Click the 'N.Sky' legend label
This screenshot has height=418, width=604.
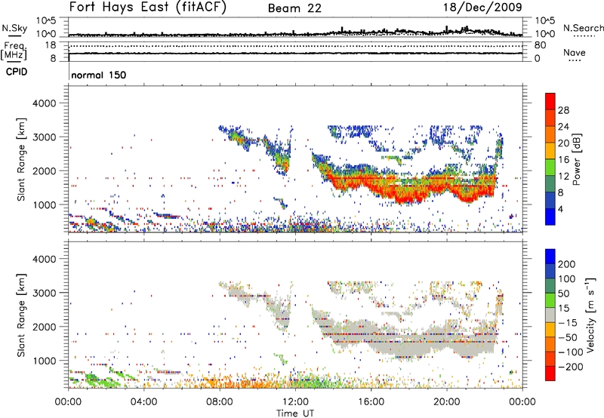[x=14, y=28]
